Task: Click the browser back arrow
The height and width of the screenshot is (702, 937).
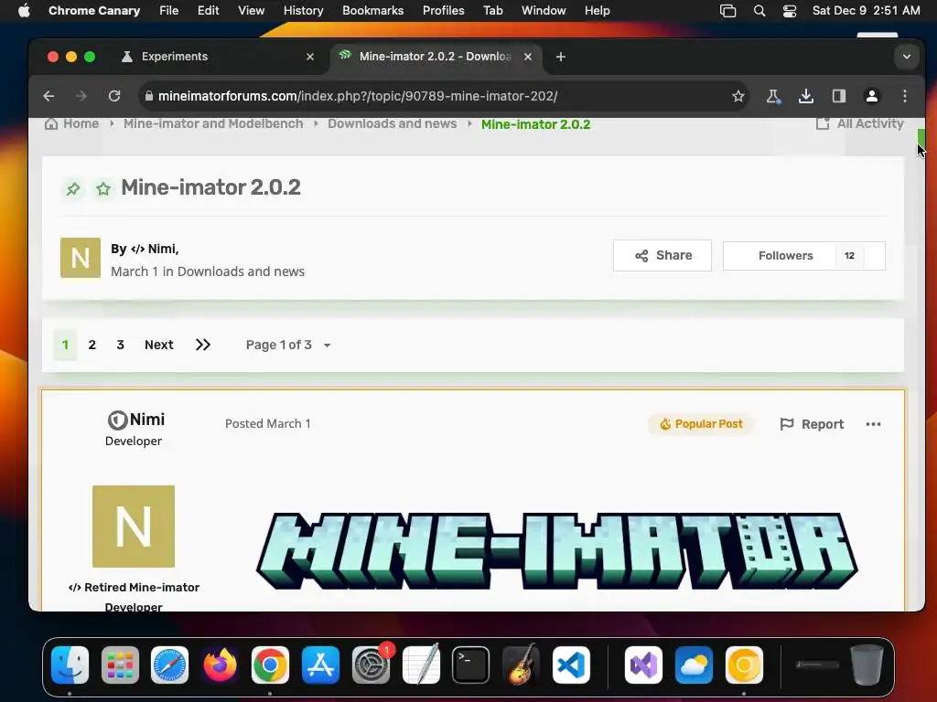Action: pos(49,96)
